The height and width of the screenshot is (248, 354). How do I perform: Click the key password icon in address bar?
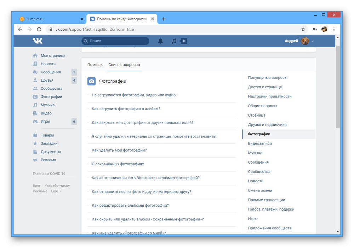(x=315, y=29)
